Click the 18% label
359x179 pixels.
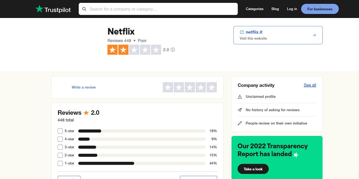[213, 131]
